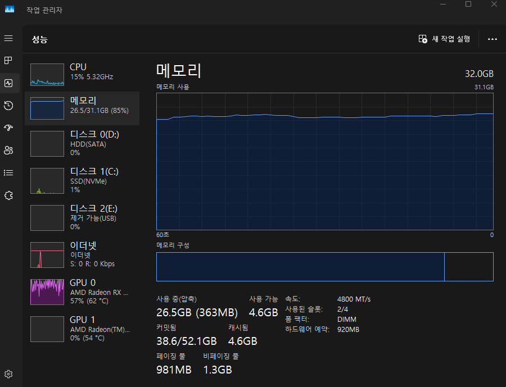Select the 이더넷 network entry
The width and height of the screenshot is (506, 387).
click(82, 255)
